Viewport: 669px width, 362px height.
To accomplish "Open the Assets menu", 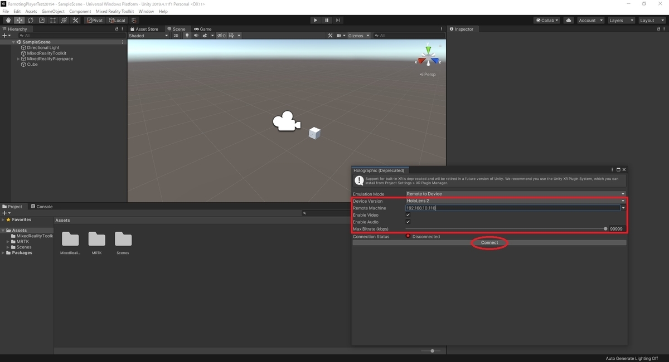I will point(31,11).
